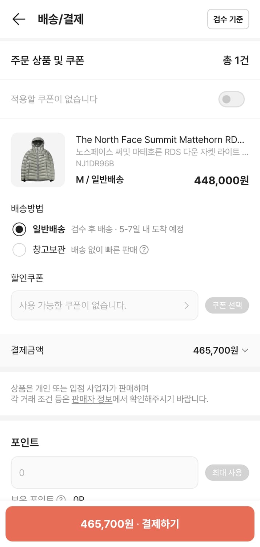Image resolution: width=260 pixels, height=547 pixels.
Task: Click the 보유 포인트 question mark icon
Action: pos(61,499)
